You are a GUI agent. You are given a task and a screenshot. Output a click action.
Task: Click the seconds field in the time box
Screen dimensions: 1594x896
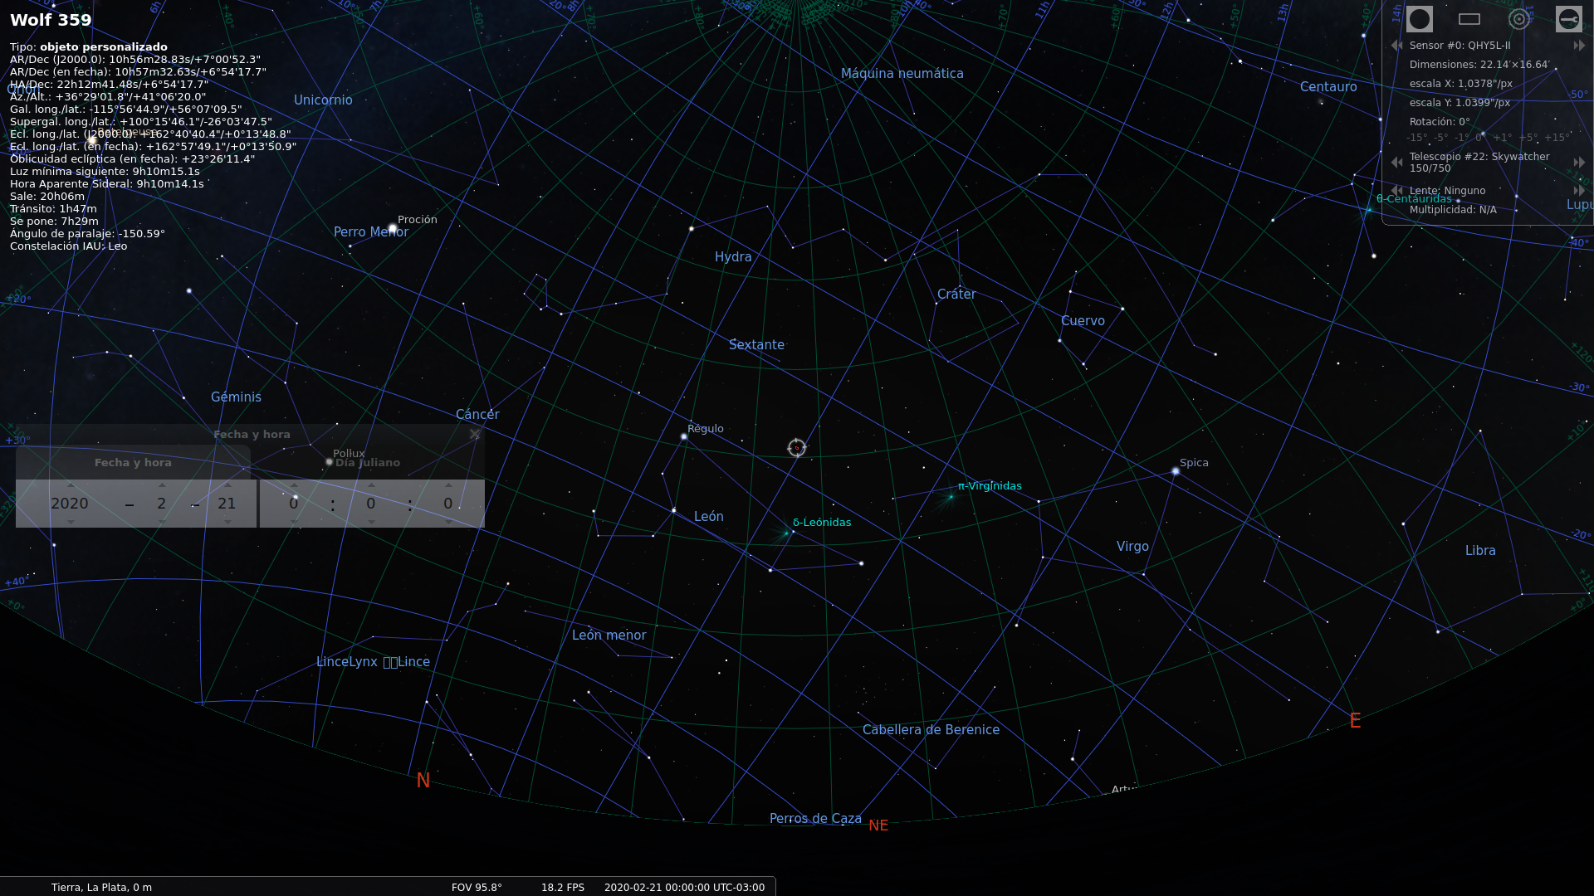(448, 504)
